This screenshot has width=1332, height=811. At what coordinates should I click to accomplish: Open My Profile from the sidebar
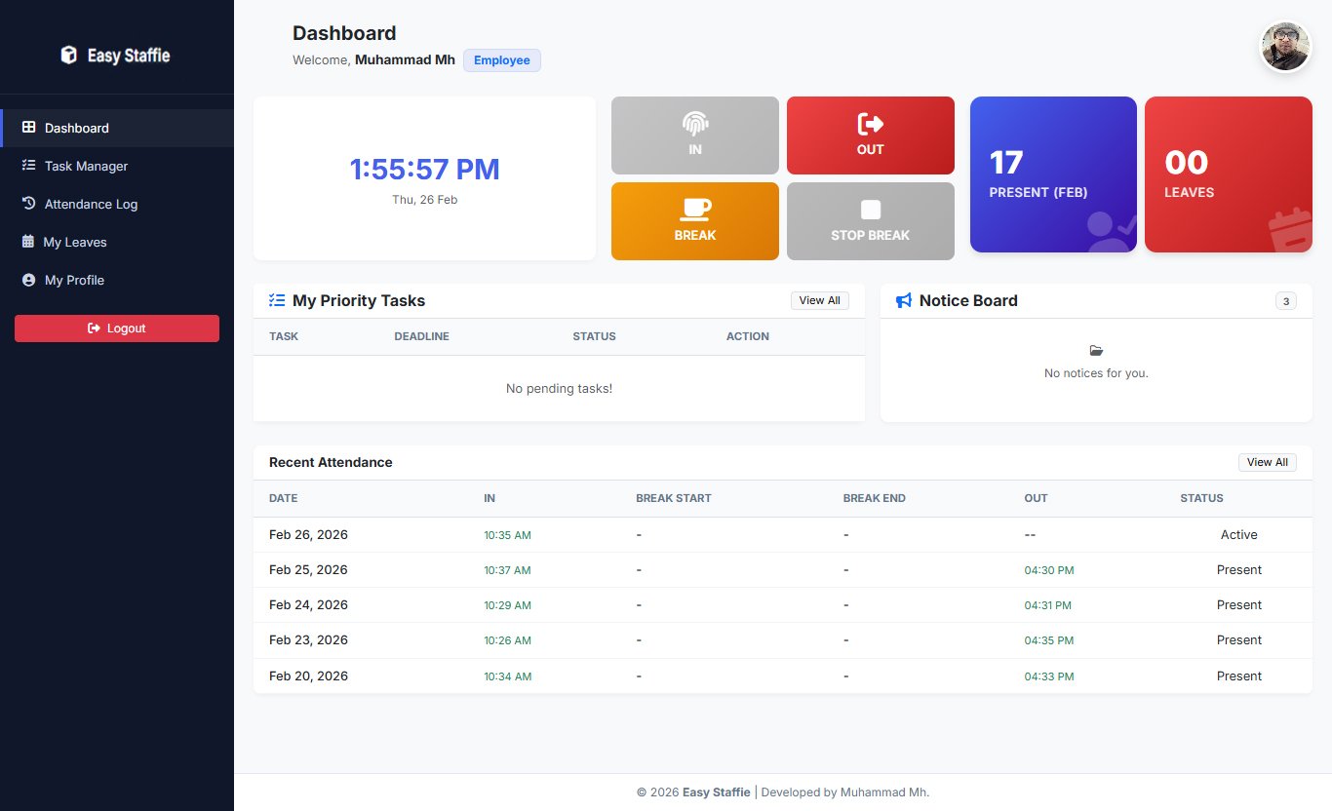[74, 280]
